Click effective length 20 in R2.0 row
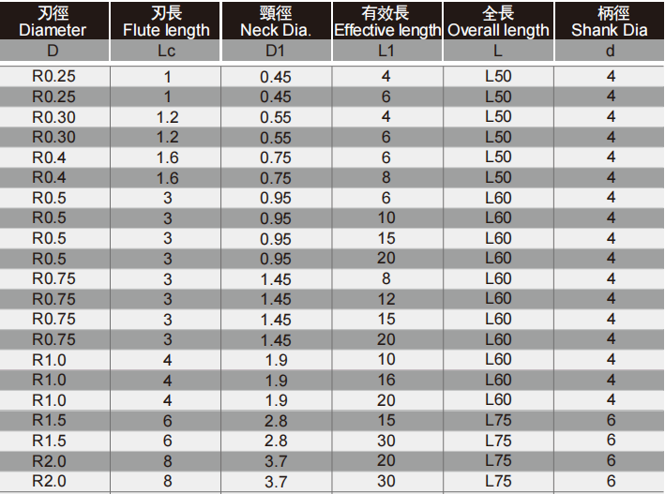 tap(386, 460)
